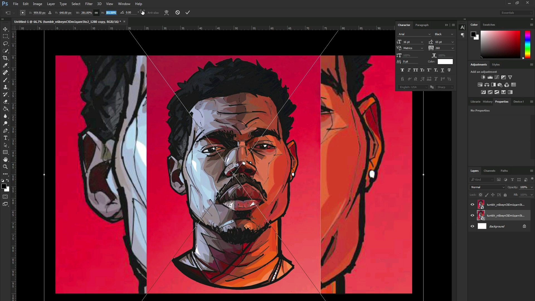Select the Zoom tool
Screen dimensions: 535x301
point(5,167)
